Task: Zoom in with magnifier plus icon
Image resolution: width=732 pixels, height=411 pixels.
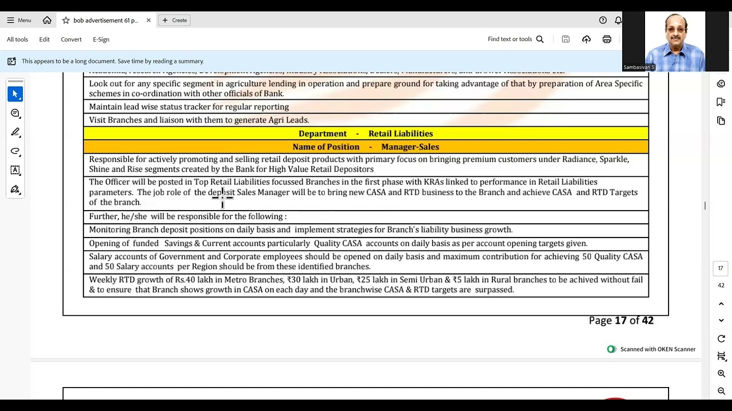Action: [721, 373]
